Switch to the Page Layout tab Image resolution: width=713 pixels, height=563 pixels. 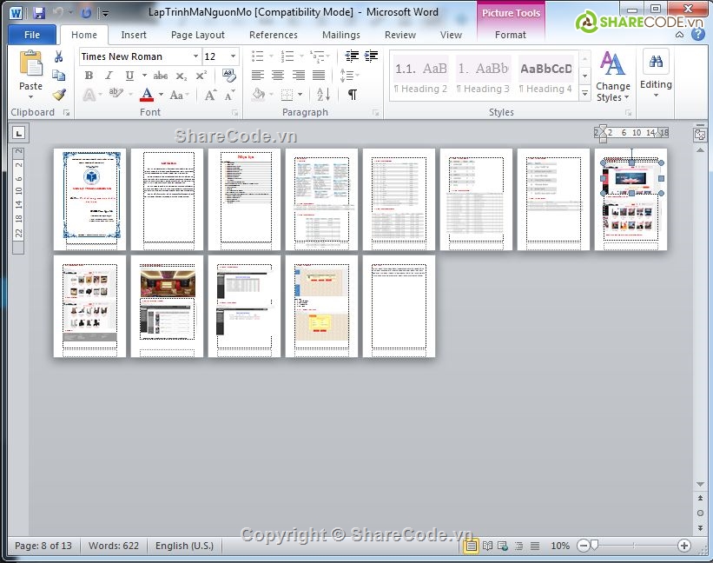198,35
